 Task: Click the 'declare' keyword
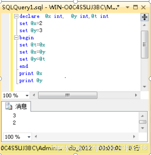[30, 16]
